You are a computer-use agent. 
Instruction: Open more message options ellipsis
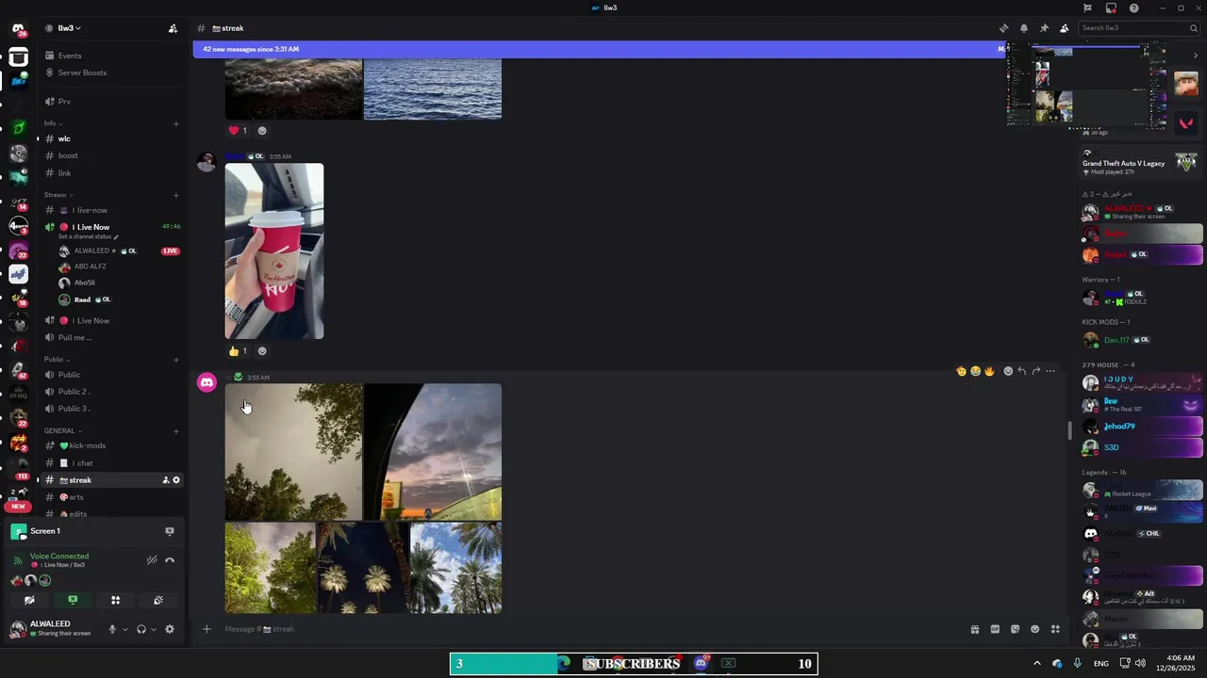[x=1050, y=371]
